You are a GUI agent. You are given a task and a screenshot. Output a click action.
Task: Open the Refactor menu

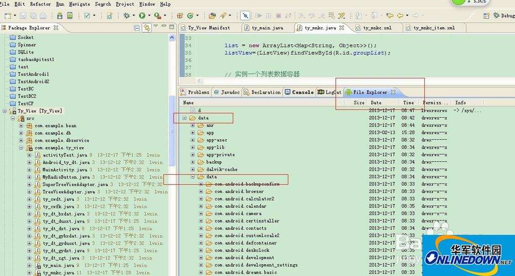(x=40, y=4)
